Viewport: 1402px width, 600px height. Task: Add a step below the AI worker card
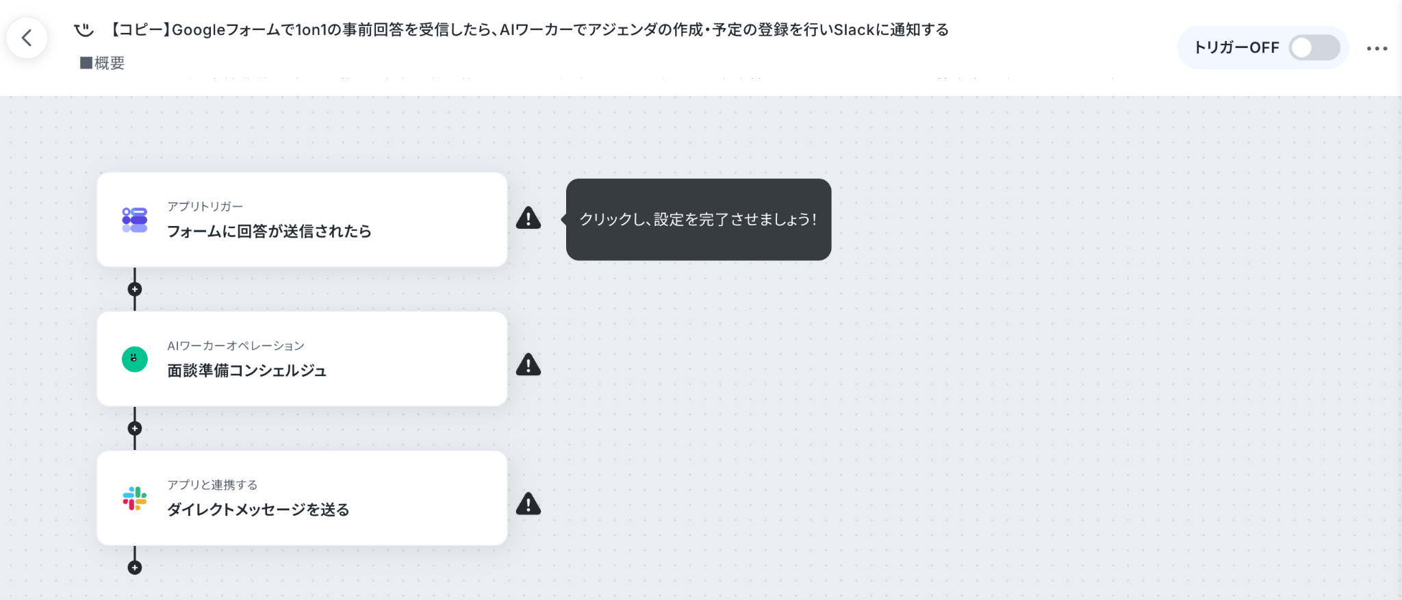click(135, 428)
